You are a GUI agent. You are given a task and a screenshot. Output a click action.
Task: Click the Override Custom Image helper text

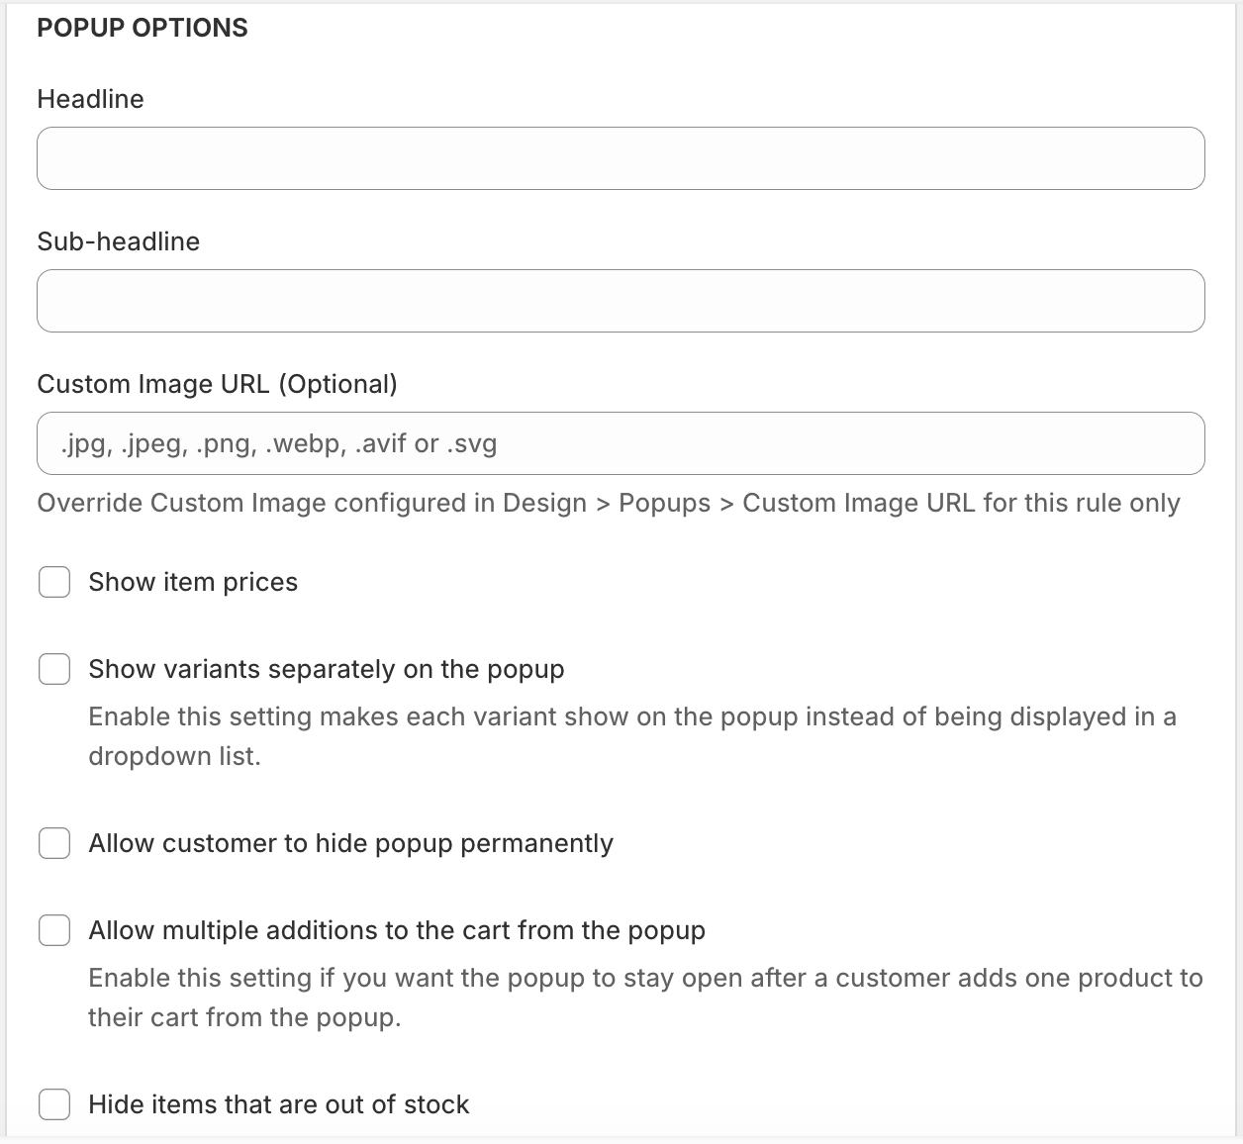608,503
